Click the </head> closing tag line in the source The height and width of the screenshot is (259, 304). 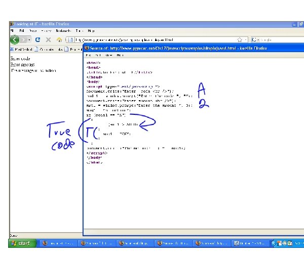click(94, 77)
